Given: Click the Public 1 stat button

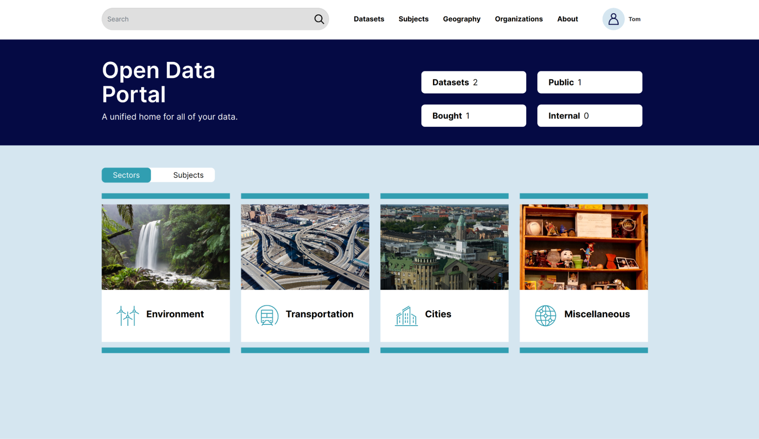Looking at the screenshot, I should point(589,82).
